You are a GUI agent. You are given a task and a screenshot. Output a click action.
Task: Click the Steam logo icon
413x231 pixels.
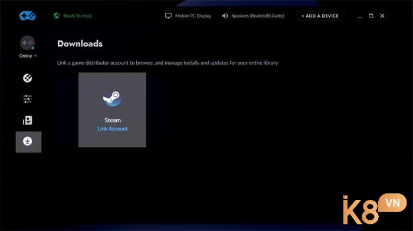[113, 99]
